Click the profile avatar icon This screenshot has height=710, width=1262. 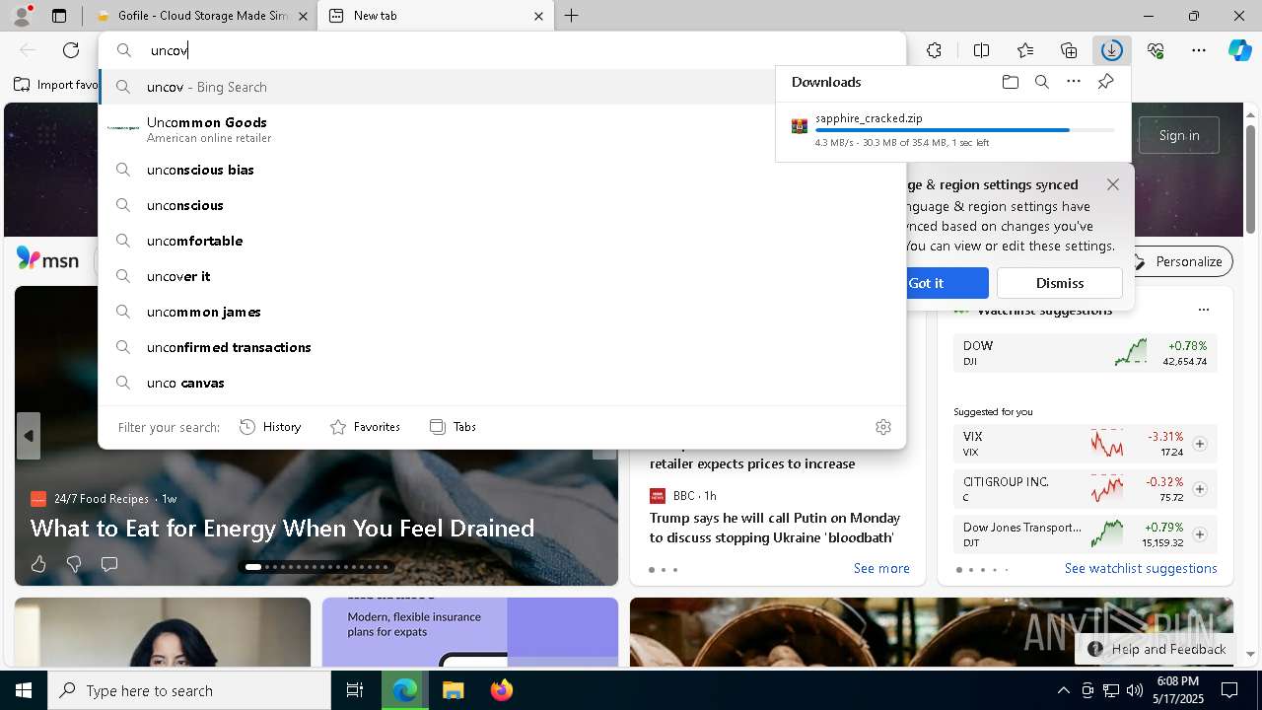[22, 16]
